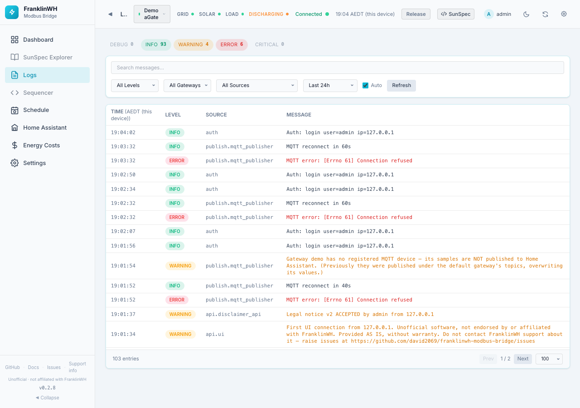Image resolution: width=580 pixels, height=408 pixels.
Task: Toggle the CRITICAL level filter chip
Action: pyautogui.click(x=270, y=44)
